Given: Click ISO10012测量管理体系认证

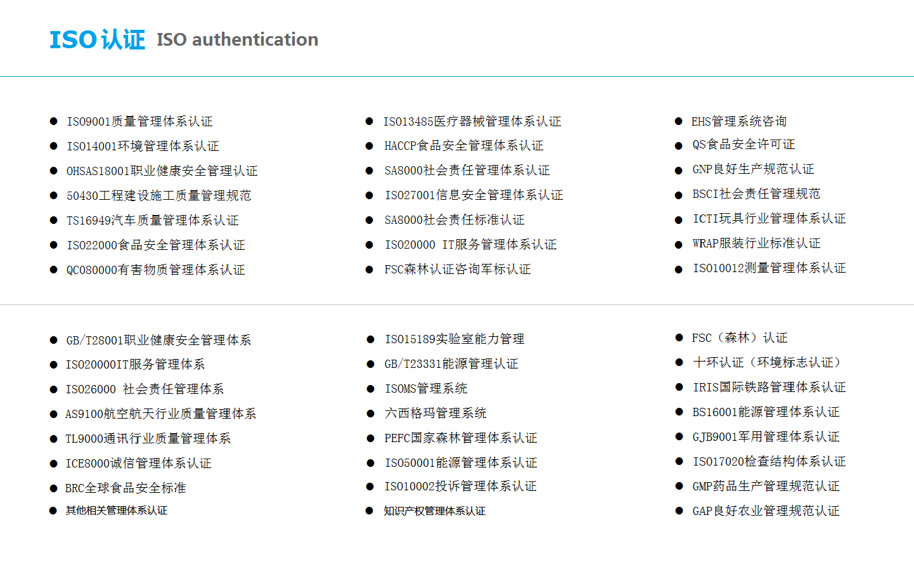Looking at the screenshot, I should point(769,268).
